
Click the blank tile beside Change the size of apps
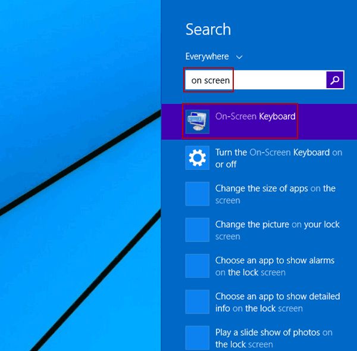click(x=198, y=194)
